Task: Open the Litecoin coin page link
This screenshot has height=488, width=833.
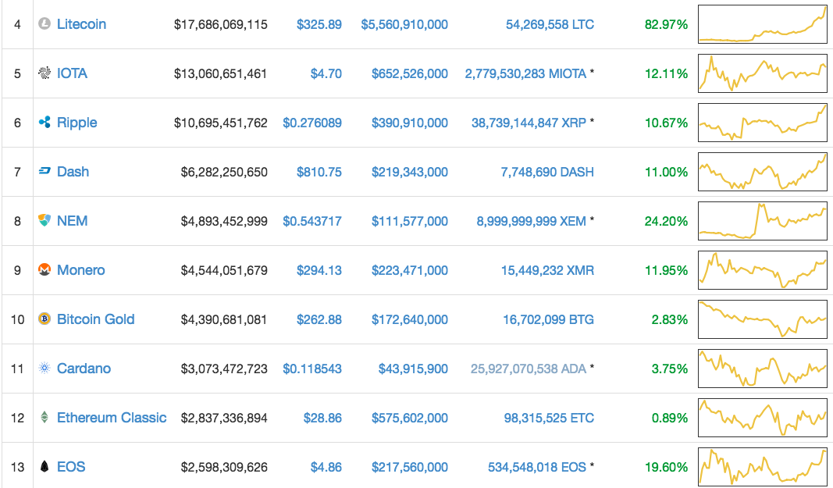Action: 81,24
